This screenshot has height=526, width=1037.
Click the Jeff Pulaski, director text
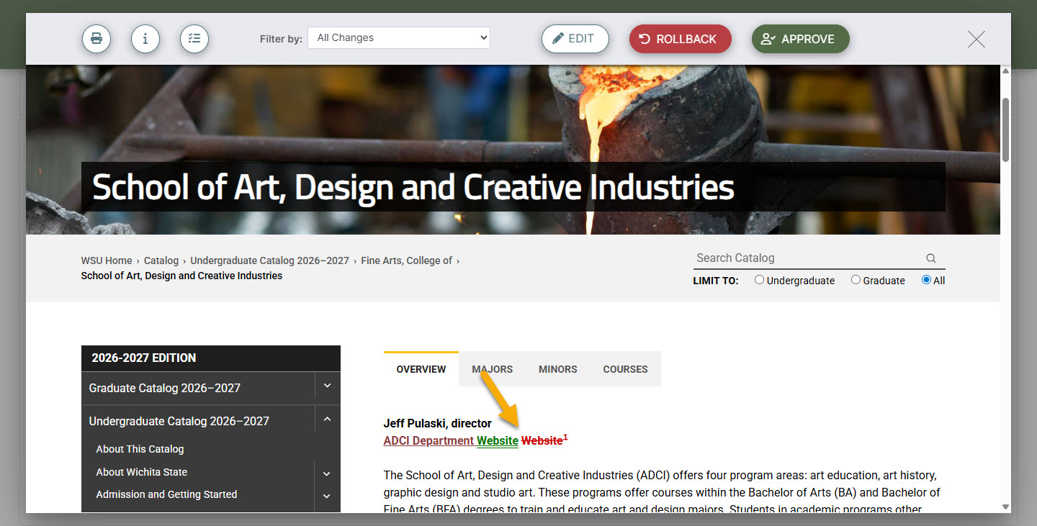(x=438, y=423)
